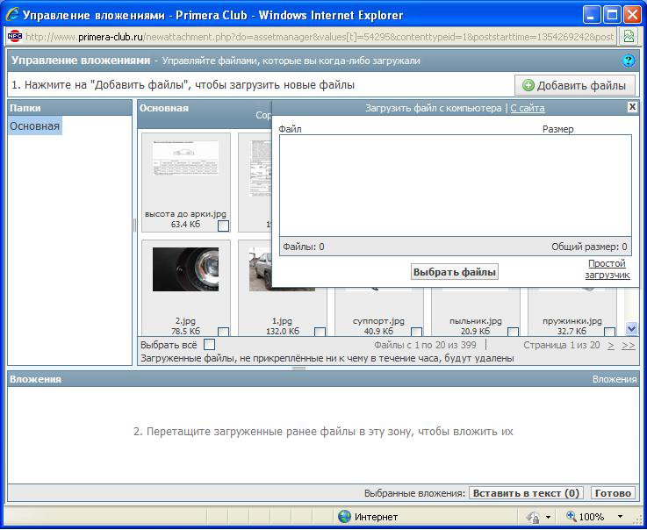
Task: Check the box for 2.jpg
Action: 223,332
